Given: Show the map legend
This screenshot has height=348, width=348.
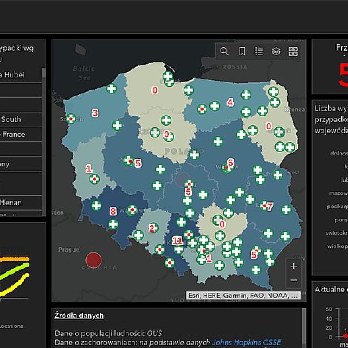Looking at the screenshot, I should click(259, 52).
